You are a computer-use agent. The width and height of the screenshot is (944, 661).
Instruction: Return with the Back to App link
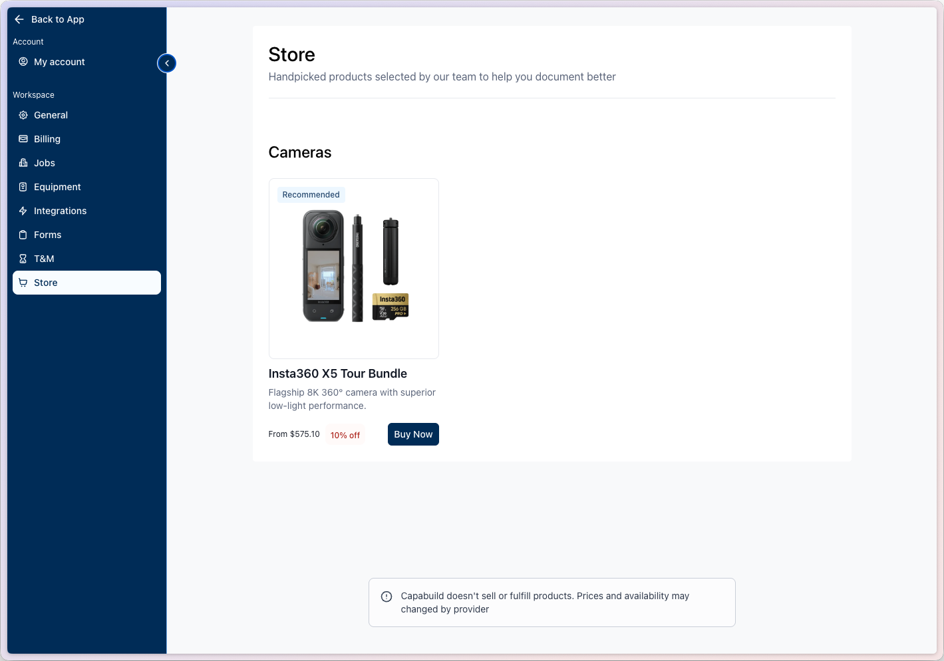coord(50,19)
